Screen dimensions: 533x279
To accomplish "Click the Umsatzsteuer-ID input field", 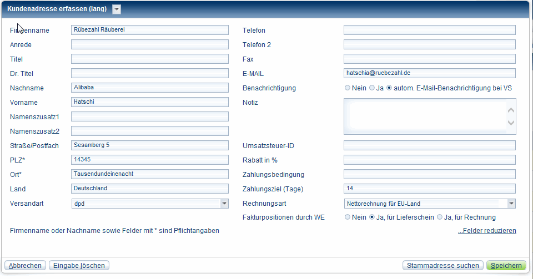I will pyautogui.click(x=429, y=145).
